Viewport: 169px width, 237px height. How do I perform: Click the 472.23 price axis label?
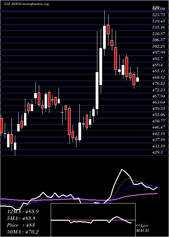tap(158, 90)
